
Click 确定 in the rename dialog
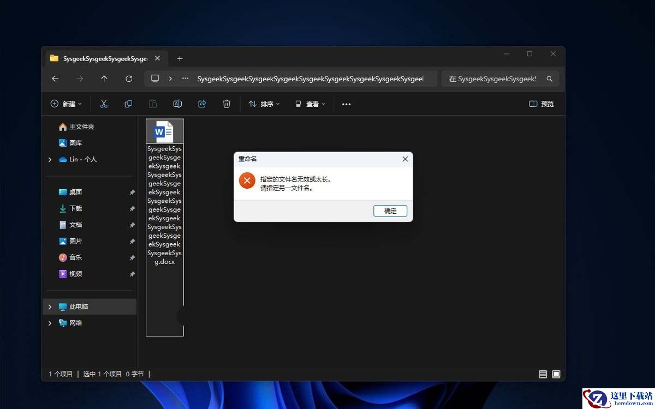pyautogui.click(x=390, y=210)
